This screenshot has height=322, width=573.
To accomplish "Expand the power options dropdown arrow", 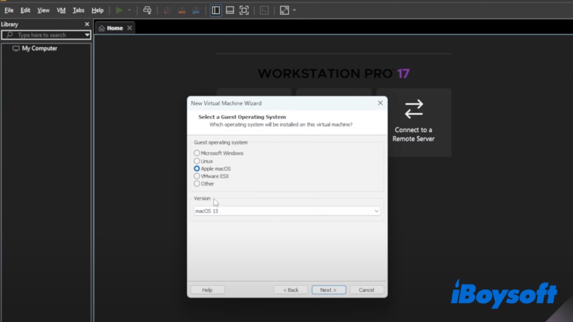I will tap(129, 10).
